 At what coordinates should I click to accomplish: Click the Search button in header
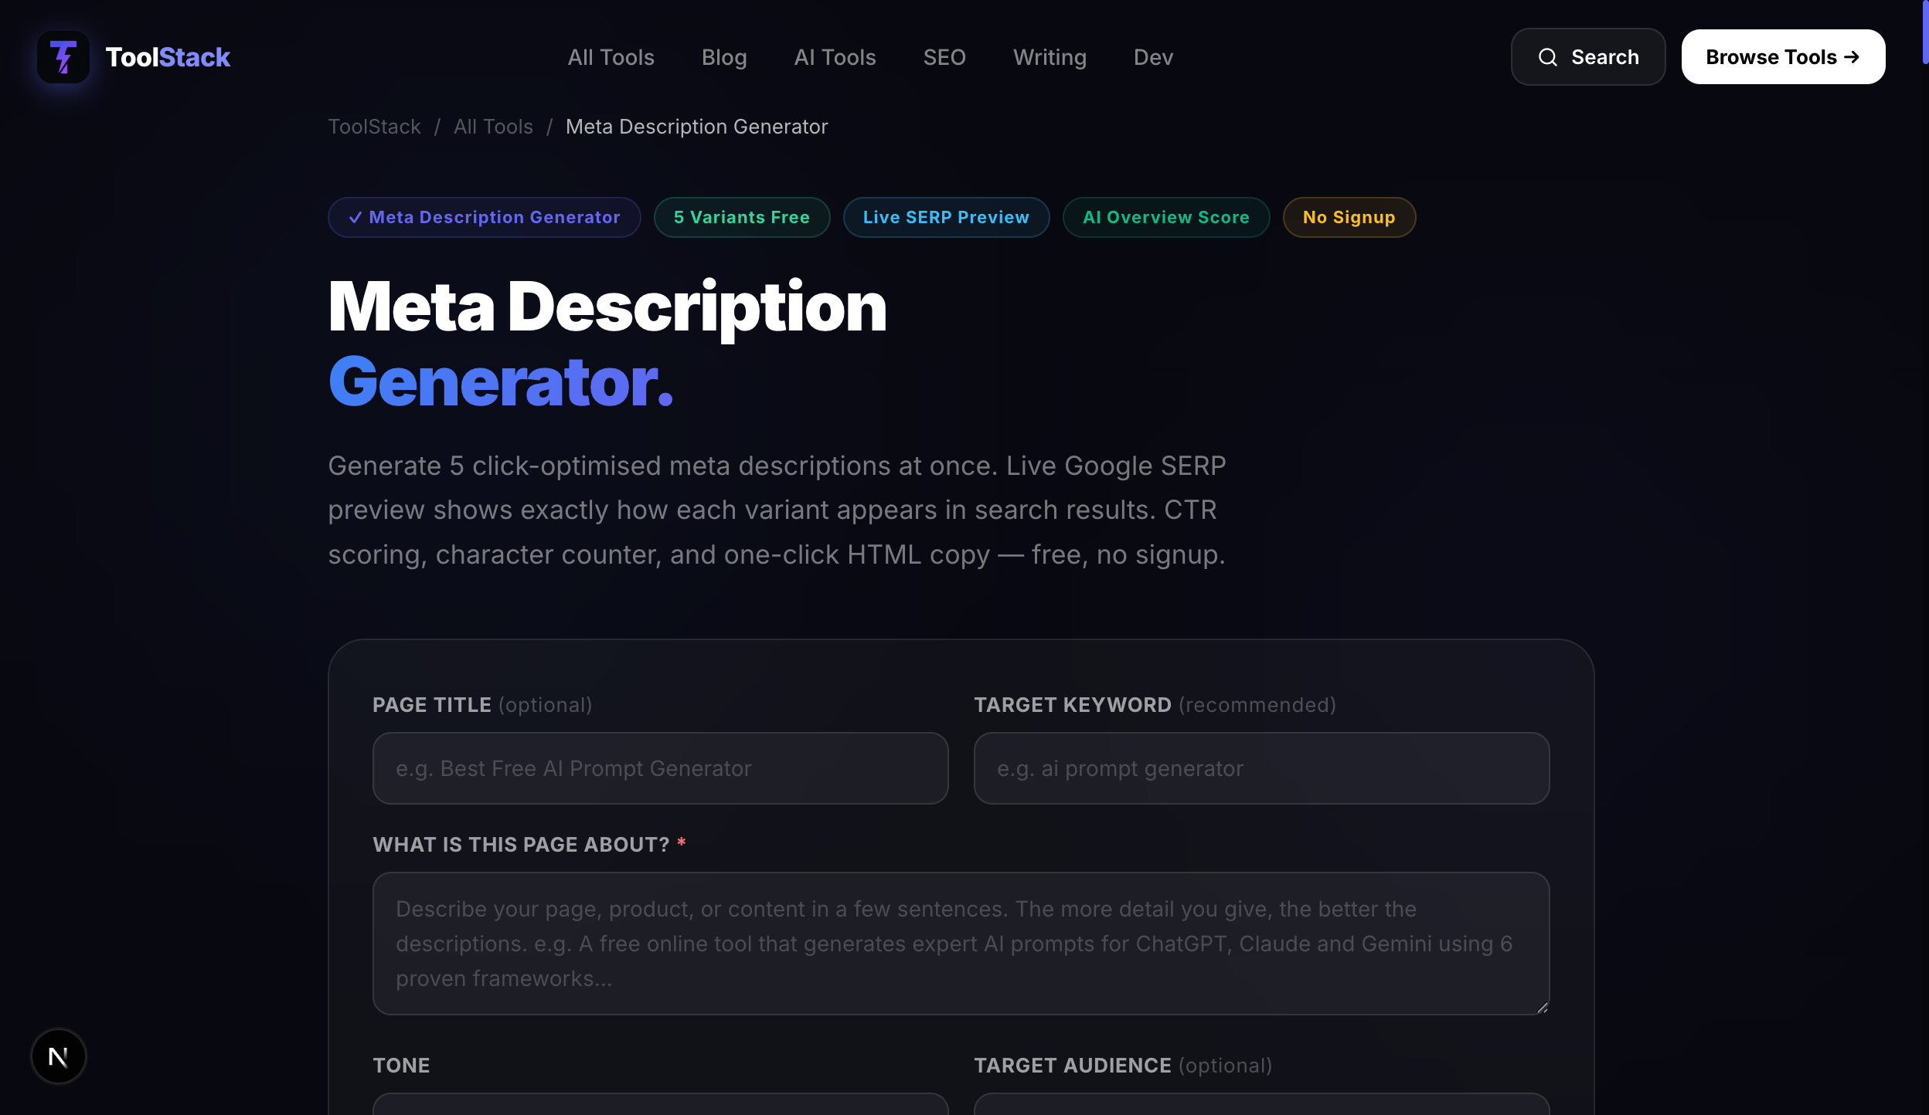coord(1588,57)
